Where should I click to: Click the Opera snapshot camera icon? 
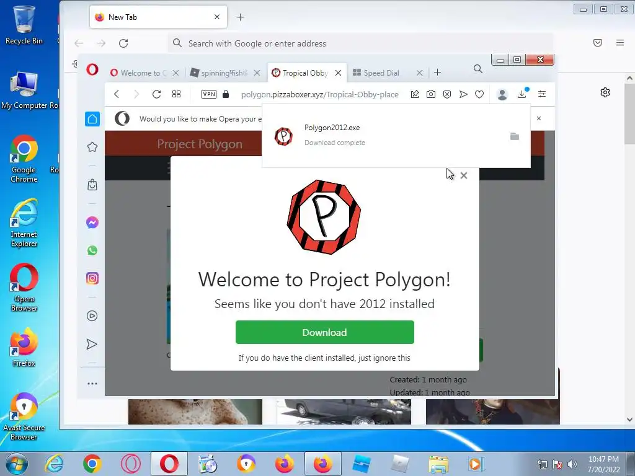(x=431, y=94)
